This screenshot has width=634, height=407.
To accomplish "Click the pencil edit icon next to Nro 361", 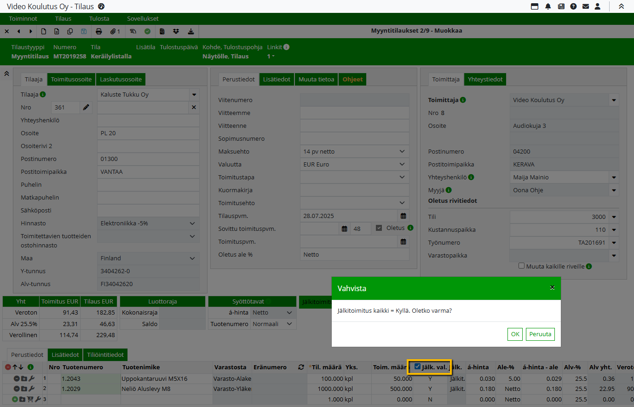I will (86, 107).
